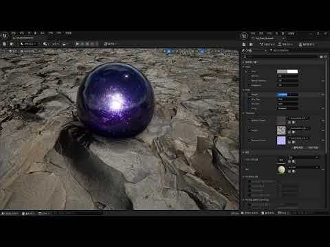Viewport: 330px width, 247px height.
Task: Browse to asset with material window folder icon
Action: pyautogui.click(x=251, y=45)
